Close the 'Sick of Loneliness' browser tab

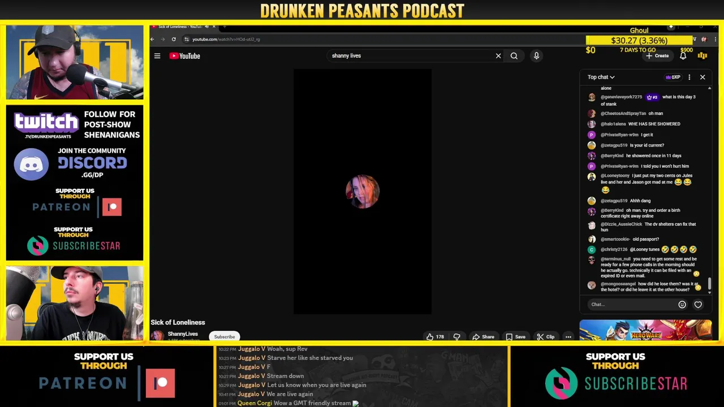pos(214,27)
